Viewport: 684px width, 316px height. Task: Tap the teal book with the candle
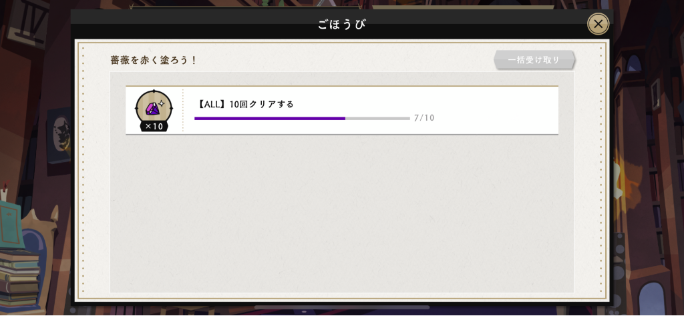tap(12, 222)
